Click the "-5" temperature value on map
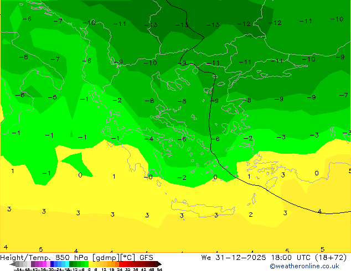Image resolution: width=351 pixels, height=271 pixels. (52, 97)
